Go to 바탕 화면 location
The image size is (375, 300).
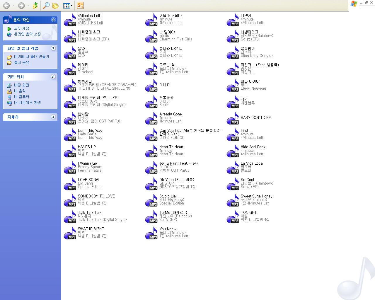[22, 85]
